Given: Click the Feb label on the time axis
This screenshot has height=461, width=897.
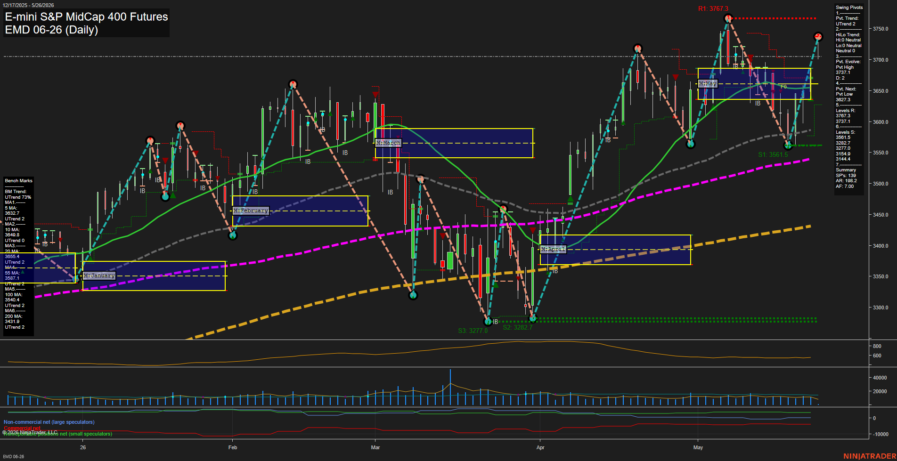Looking at the screenshot, I should [233, 447].
